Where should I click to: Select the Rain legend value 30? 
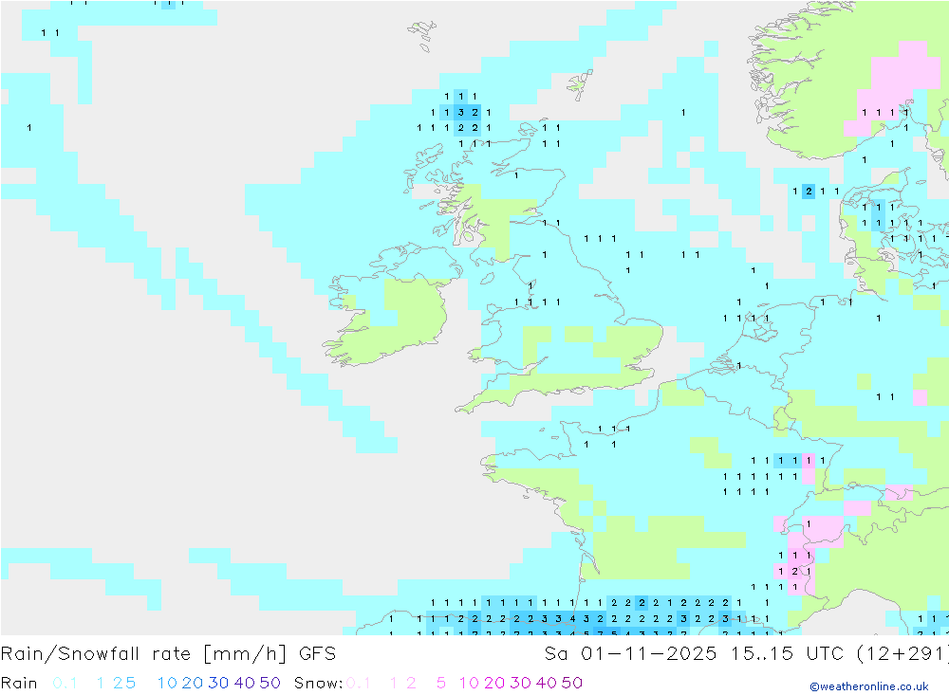(x=218, y=683)
